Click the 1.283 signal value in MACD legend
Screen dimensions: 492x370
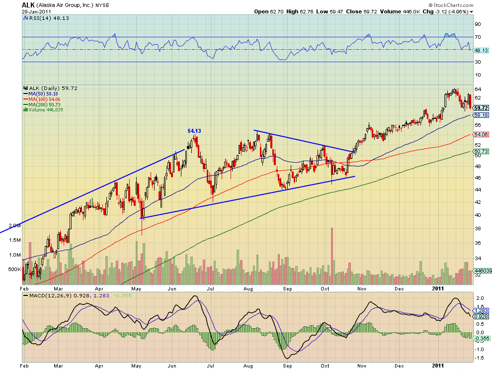point(101,295)
